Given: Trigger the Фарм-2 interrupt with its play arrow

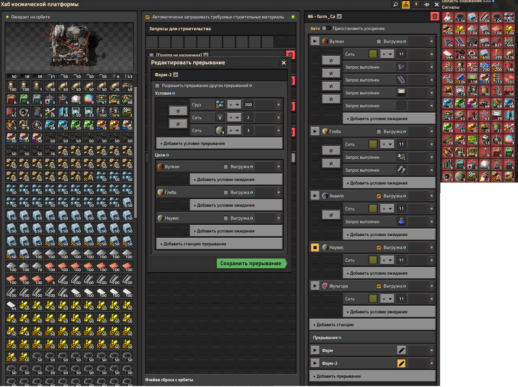Looking at the screenshot, I should click(315, 363).
